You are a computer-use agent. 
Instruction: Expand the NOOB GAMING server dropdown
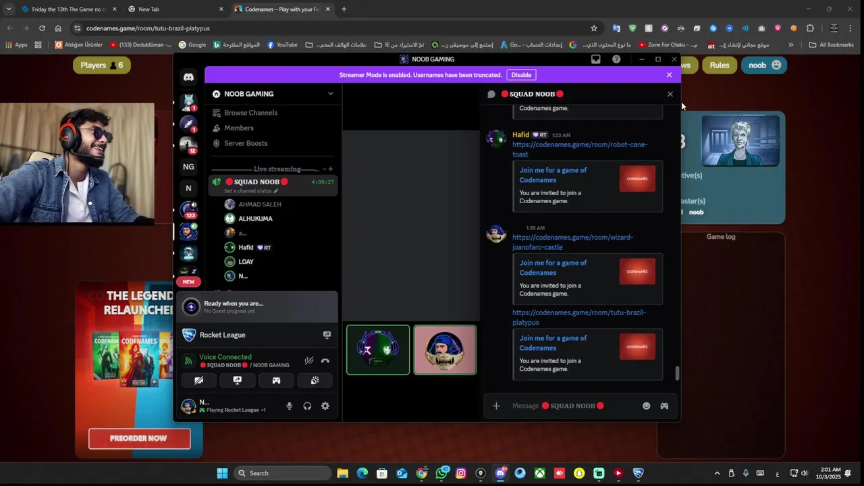(330, 94)
